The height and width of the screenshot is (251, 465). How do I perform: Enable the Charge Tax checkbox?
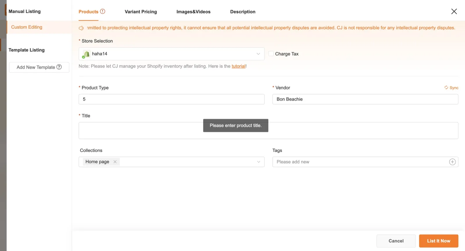click(271, 54)
